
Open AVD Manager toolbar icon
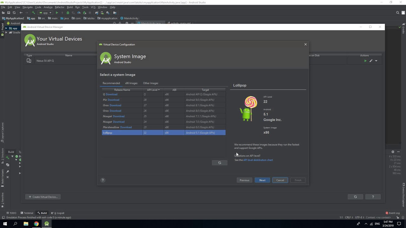coord(102,13)
